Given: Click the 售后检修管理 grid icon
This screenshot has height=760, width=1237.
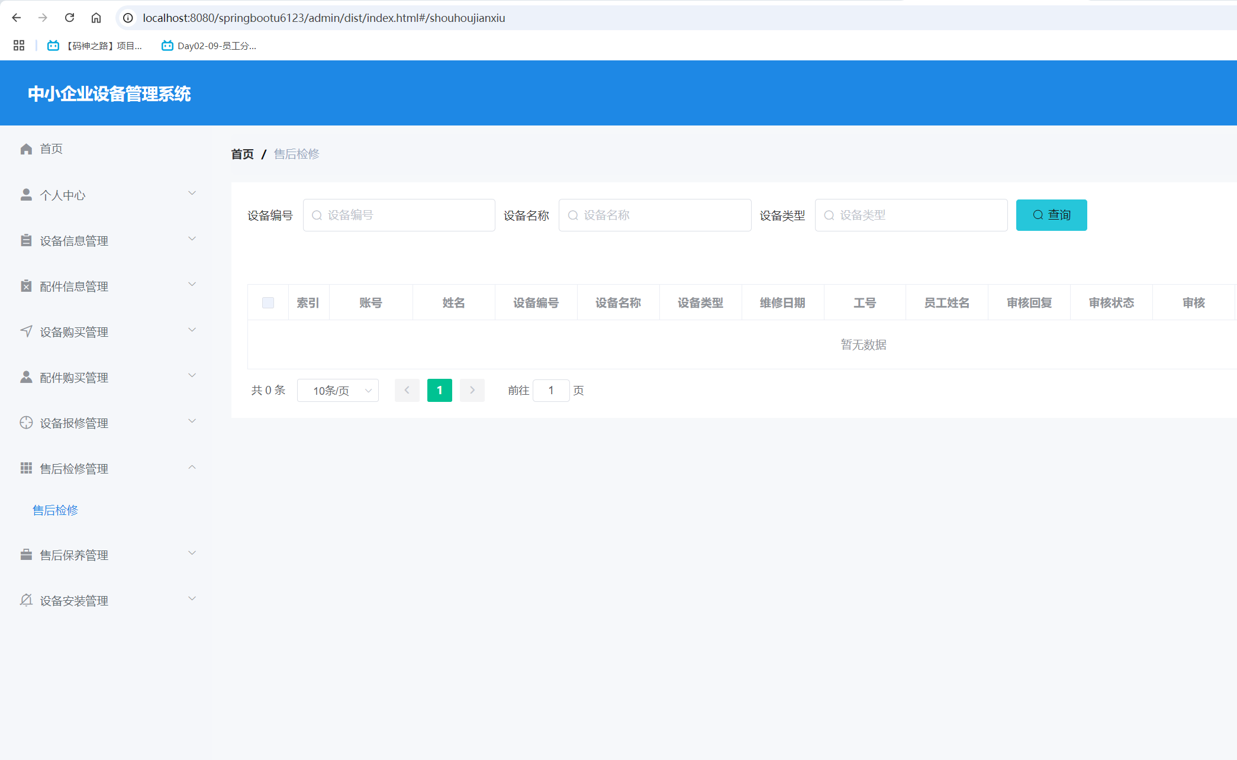Looking at the screenshot, I should pyautogui.click(x=25, y=468).
